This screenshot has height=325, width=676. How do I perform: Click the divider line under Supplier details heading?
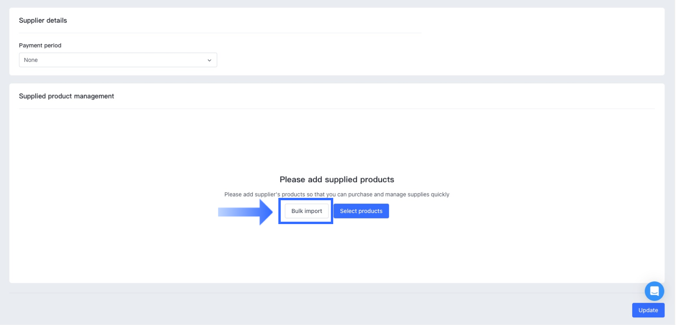click(220, 33)
